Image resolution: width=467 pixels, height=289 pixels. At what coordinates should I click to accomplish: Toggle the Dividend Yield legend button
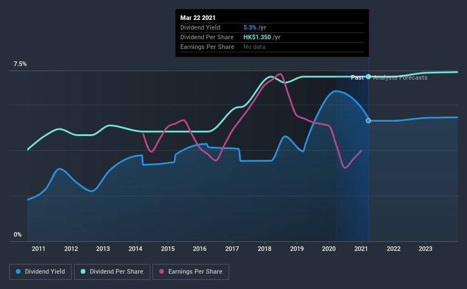click(x=40, y=272)
